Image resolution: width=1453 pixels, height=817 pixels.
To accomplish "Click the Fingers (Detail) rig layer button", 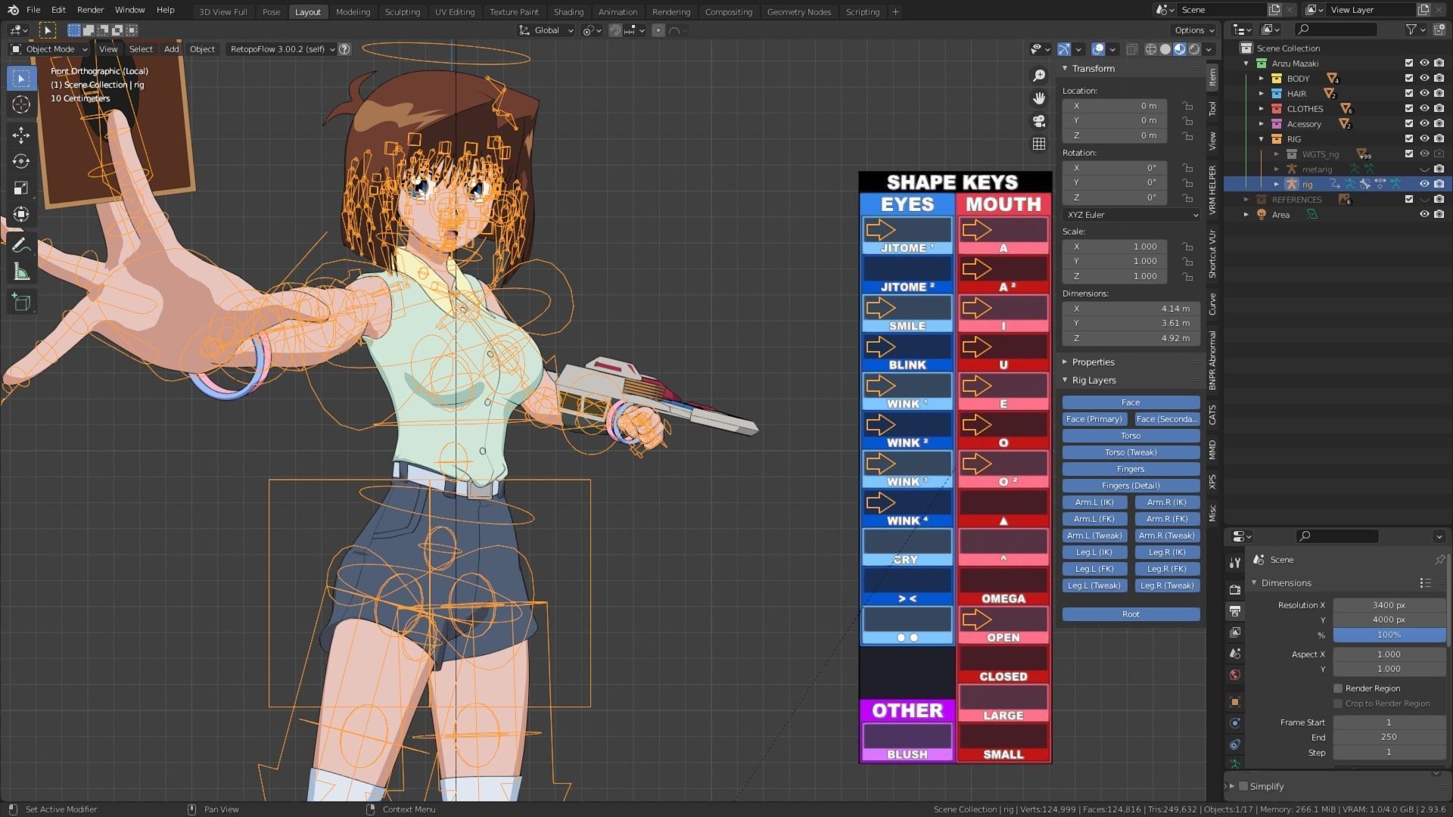I will 1131,486.
